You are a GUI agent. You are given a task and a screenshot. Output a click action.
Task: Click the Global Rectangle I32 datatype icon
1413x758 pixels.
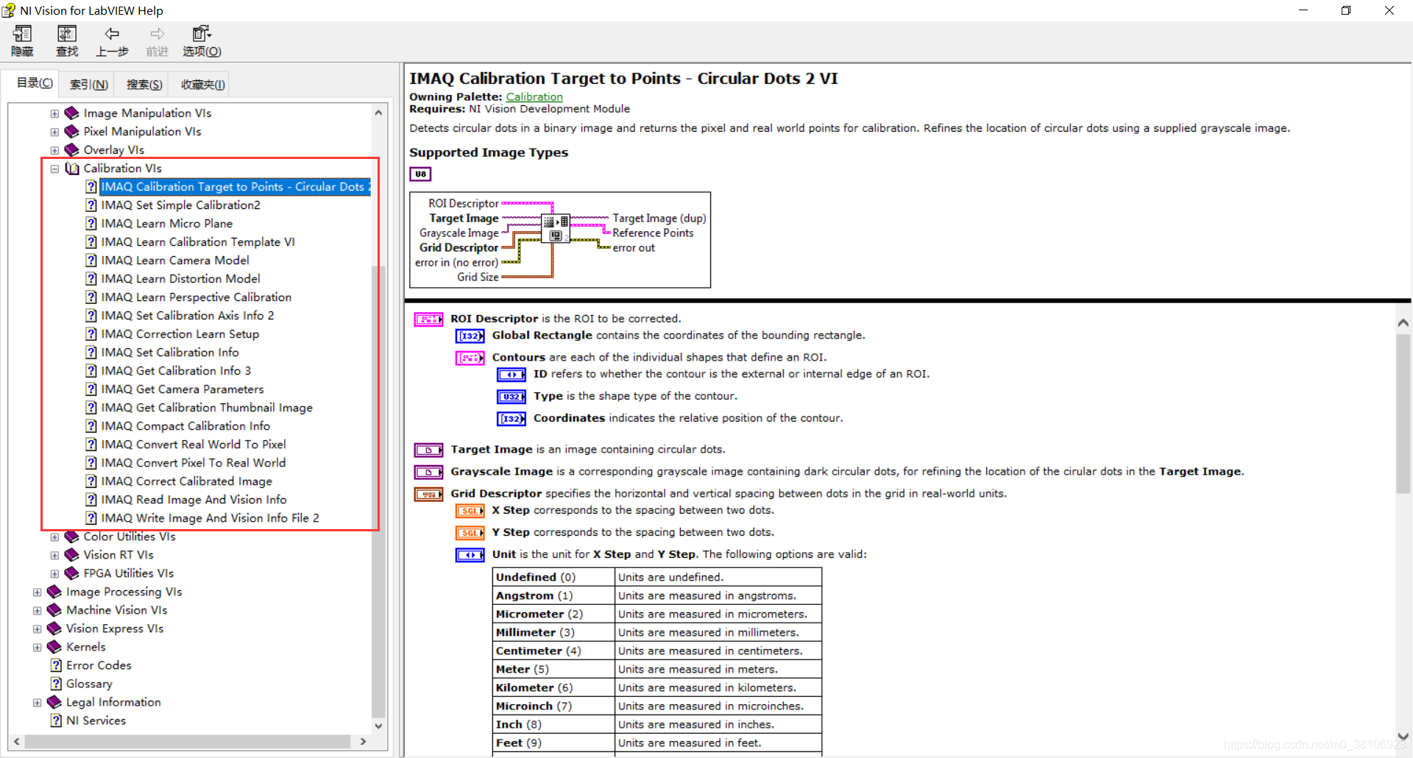(470, 336)
